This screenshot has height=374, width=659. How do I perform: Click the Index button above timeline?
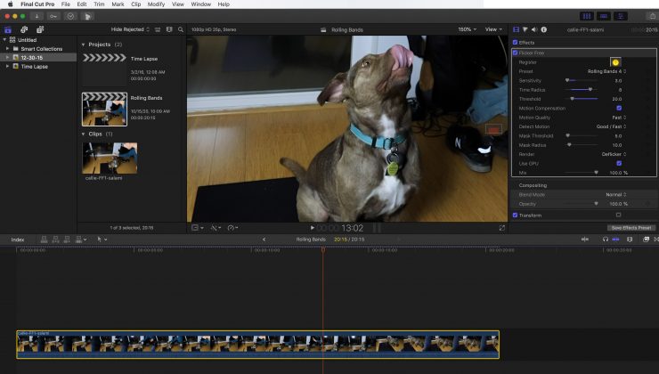(x=18, y=239)
